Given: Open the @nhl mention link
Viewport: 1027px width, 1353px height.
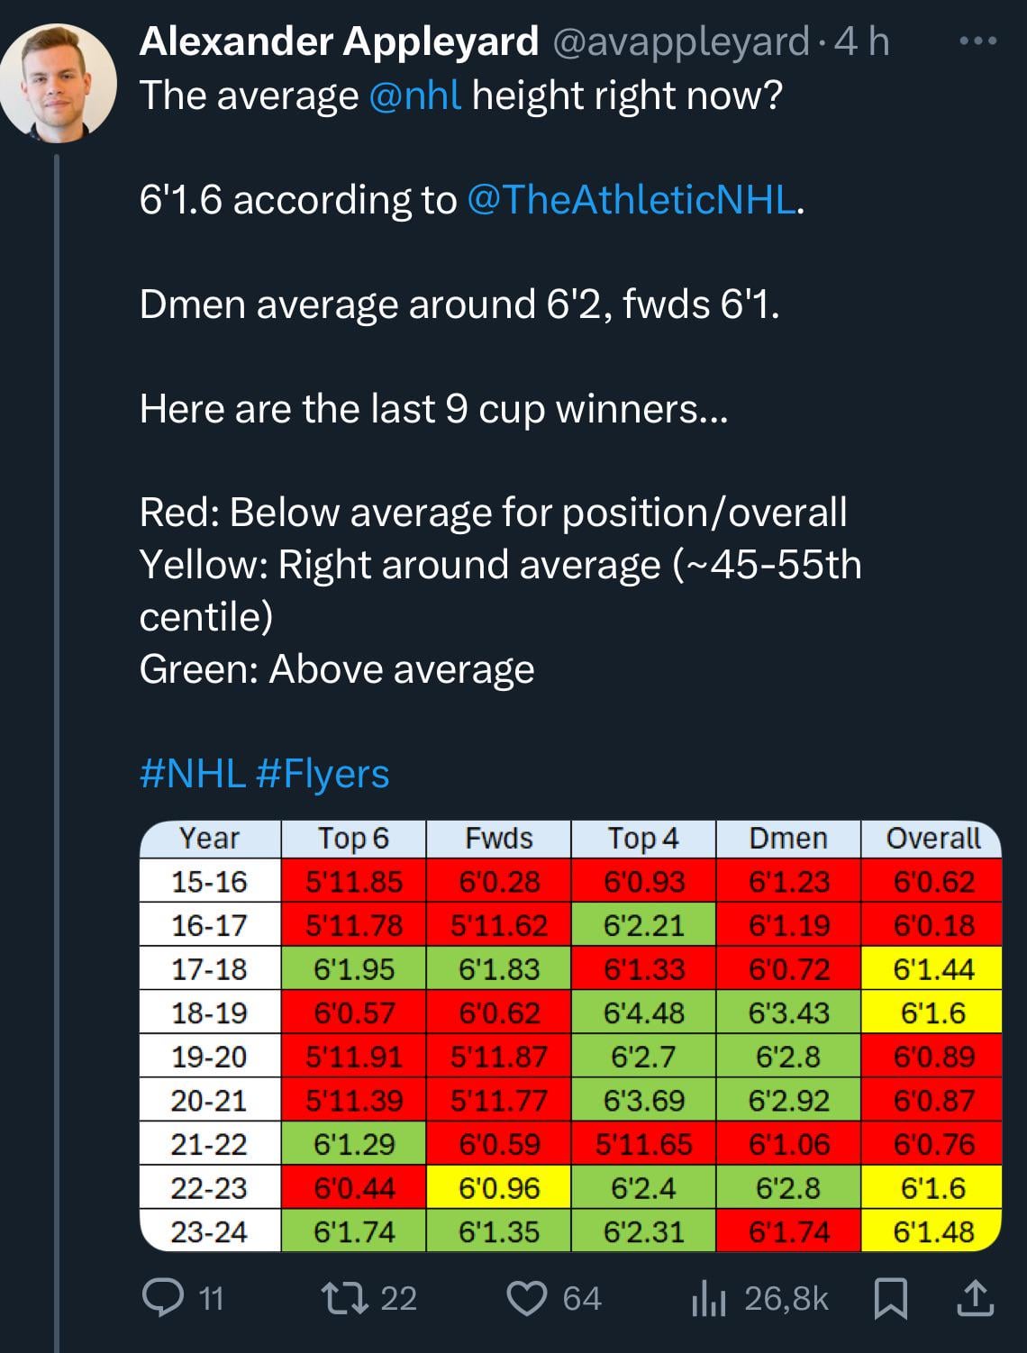Looking at the screenshot, I should click(x=415, y=95).
